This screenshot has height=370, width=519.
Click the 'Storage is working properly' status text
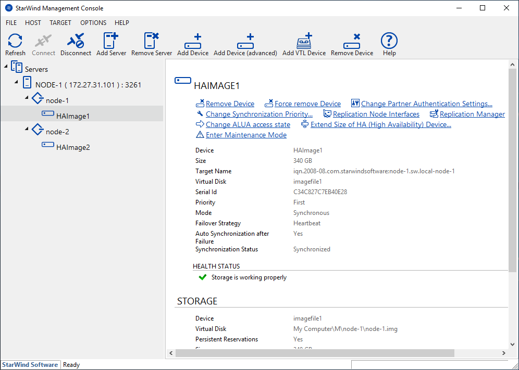(x=249, y=277)
